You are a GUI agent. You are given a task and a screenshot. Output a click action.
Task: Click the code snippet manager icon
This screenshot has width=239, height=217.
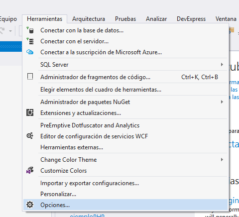pyautogui.click(x=30, y=77)
